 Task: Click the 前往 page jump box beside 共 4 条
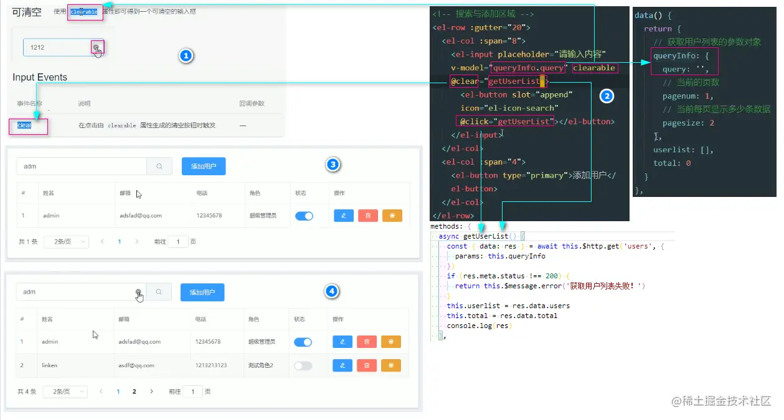pos(193,391)
